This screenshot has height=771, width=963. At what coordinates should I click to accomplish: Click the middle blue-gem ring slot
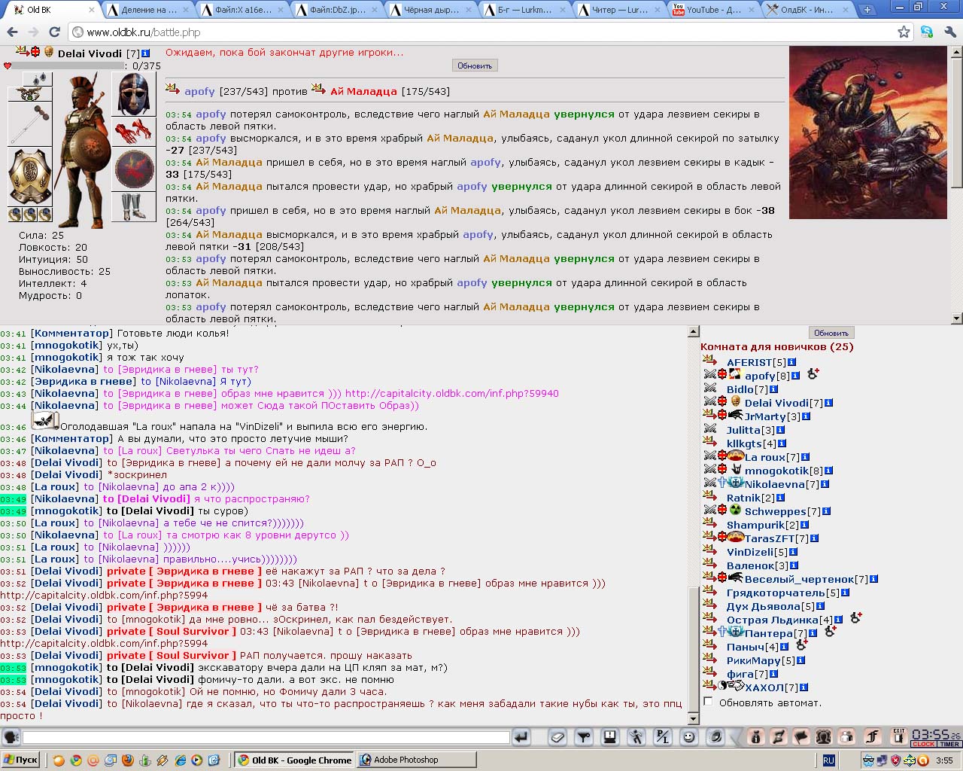30,215
